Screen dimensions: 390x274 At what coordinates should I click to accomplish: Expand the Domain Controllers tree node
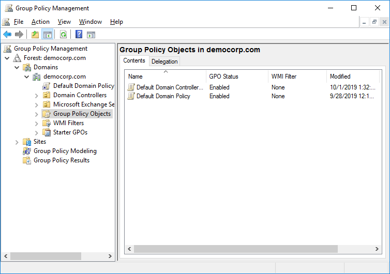coord(36,95)
